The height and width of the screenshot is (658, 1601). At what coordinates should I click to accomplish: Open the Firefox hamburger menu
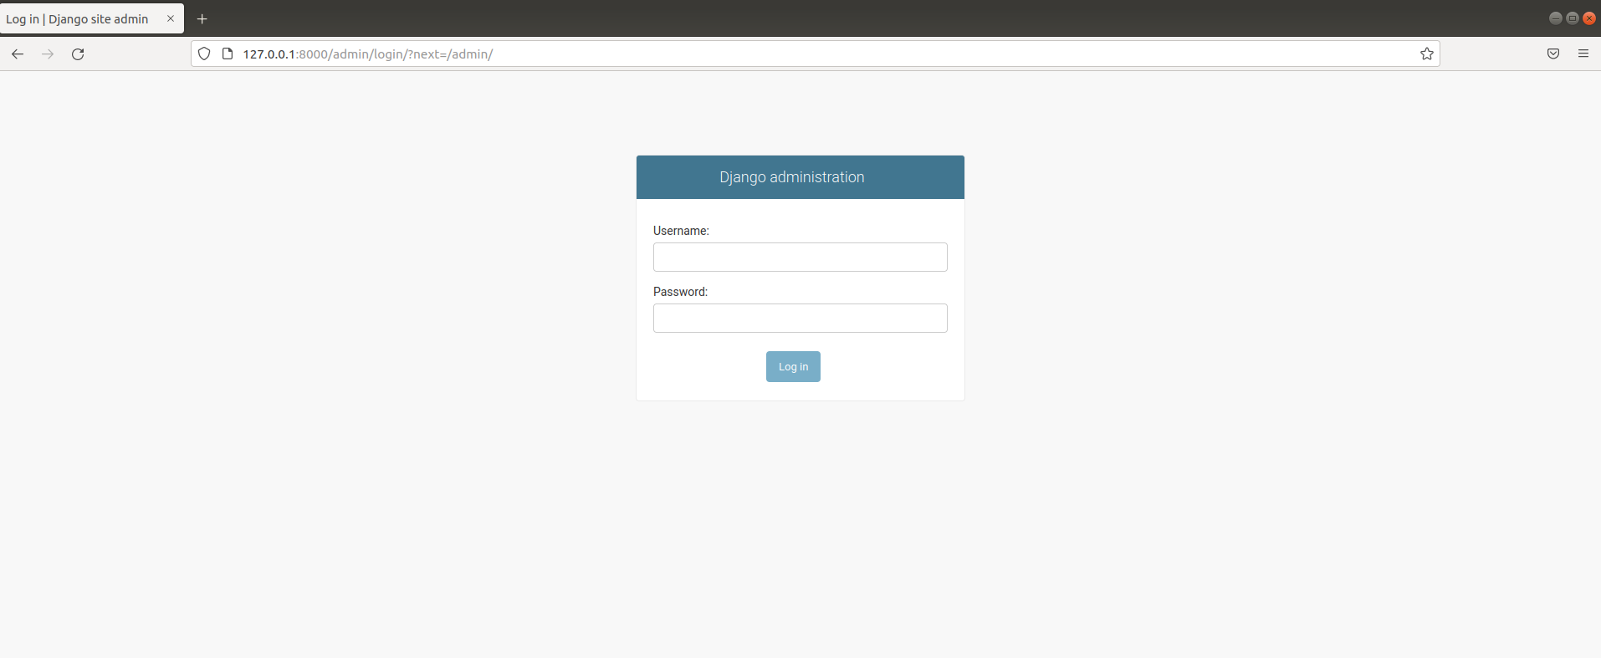(1583, 54)
